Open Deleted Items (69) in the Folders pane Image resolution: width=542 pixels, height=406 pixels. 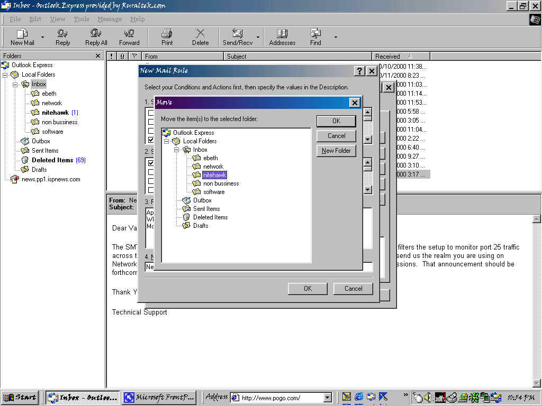(58, 160)
